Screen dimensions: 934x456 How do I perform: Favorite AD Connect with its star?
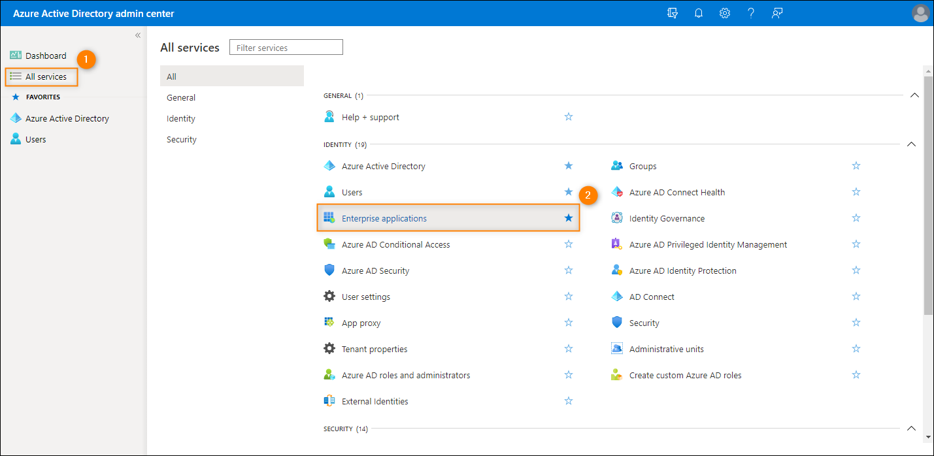click(856, 297)
